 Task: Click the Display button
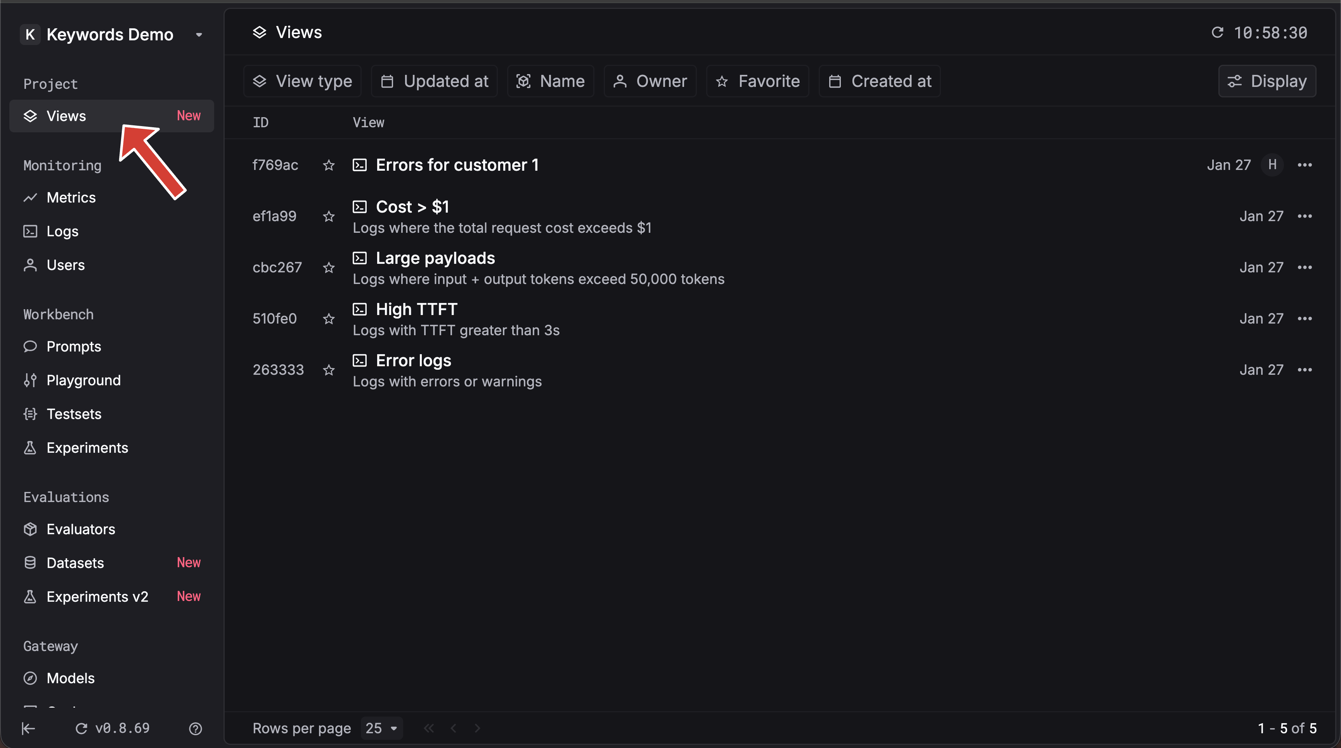(1267, 81)
